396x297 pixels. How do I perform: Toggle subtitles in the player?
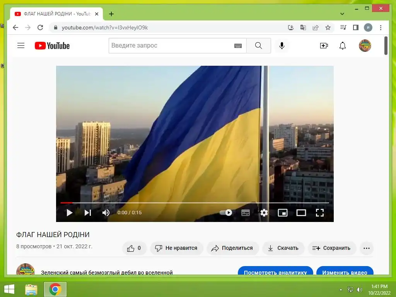tap(246, 213)
